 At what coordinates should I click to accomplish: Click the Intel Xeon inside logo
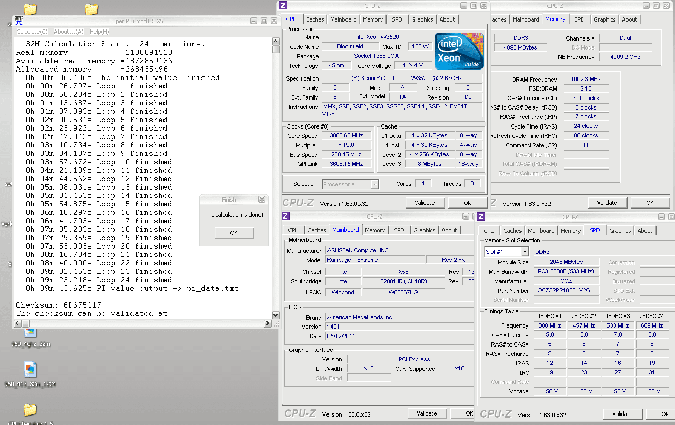click(458, 52)
